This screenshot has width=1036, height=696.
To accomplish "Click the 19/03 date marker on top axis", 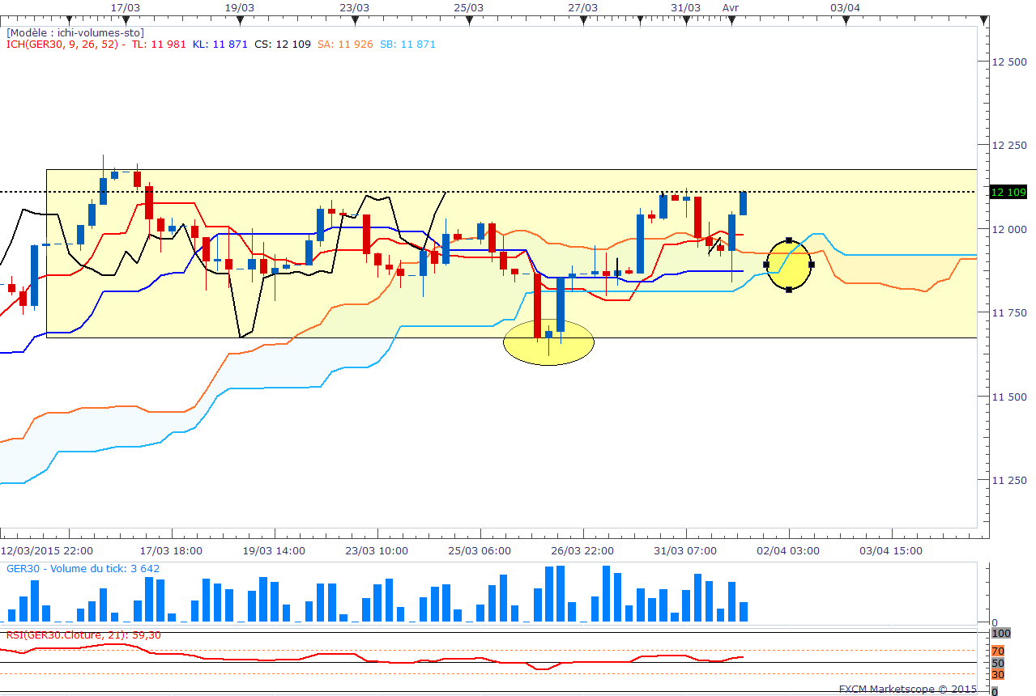I will 240,7.
